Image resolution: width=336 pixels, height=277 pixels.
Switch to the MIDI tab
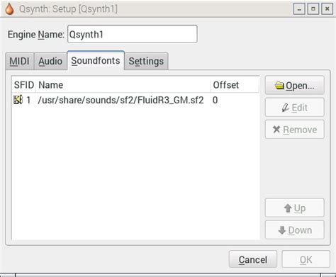pyautogui.click(x=20, y=61)
